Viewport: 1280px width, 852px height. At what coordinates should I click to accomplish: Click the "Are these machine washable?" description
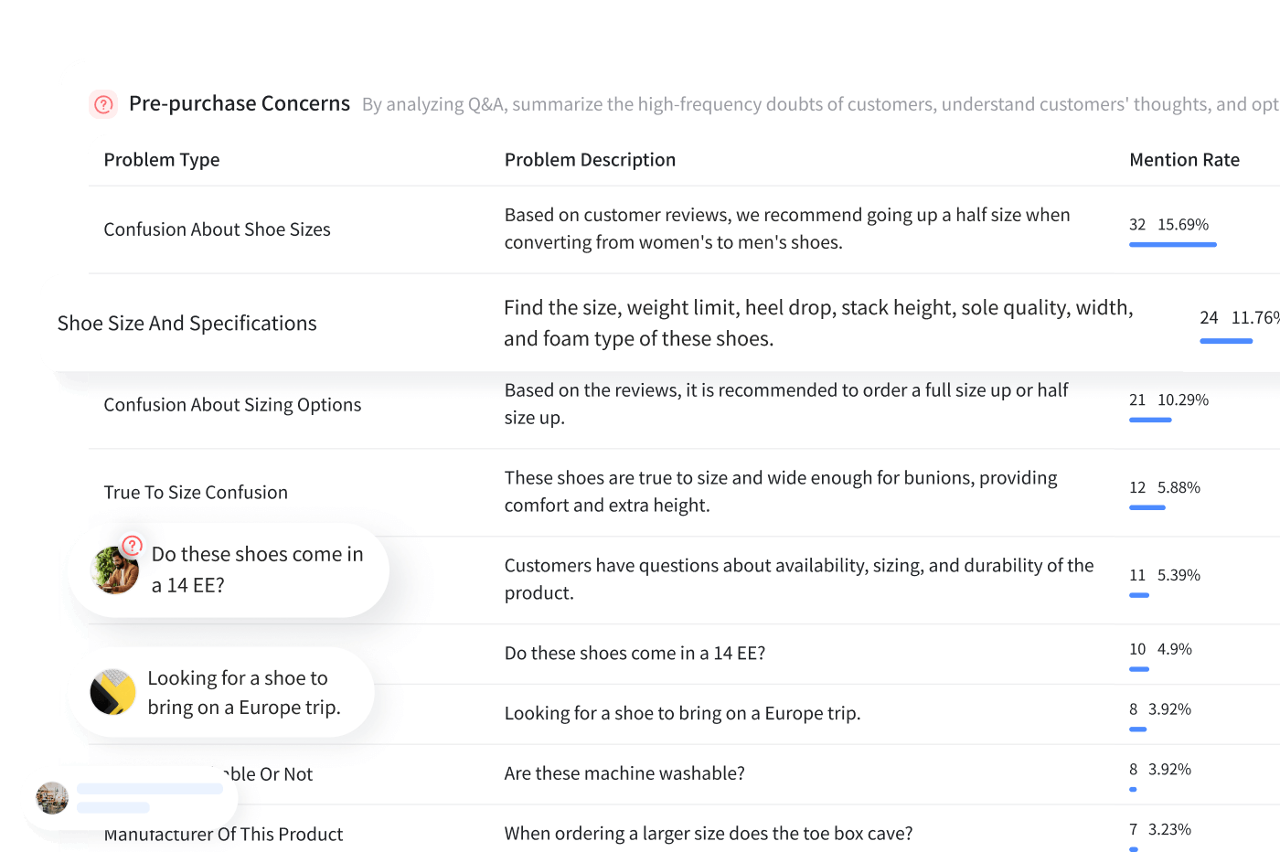pyautogui.click(x=624, y=773)
